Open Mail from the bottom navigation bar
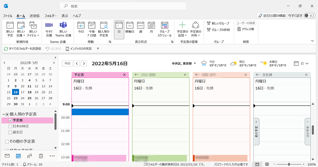Image resolution: width=318 pixels, height=167 pixels. pyautogui.click(x=7, y=156)
